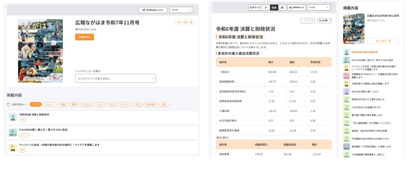The height and width of the screenshot is (171, 409).
Task: Click the イベント icon in the right sidebar
Action: [346, 76]
